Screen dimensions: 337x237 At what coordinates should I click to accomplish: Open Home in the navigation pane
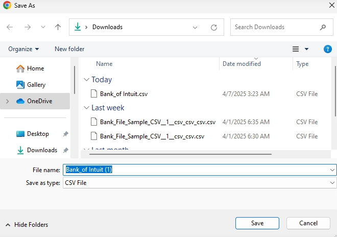[x=35, y=68]
